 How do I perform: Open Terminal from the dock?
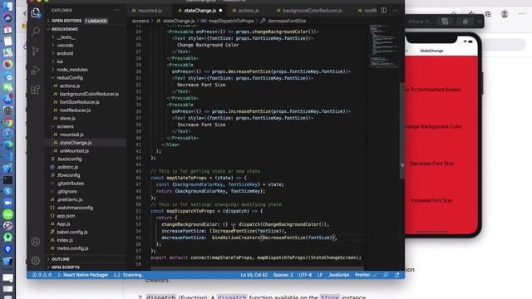pyautogui.click(x=7, y=179)
